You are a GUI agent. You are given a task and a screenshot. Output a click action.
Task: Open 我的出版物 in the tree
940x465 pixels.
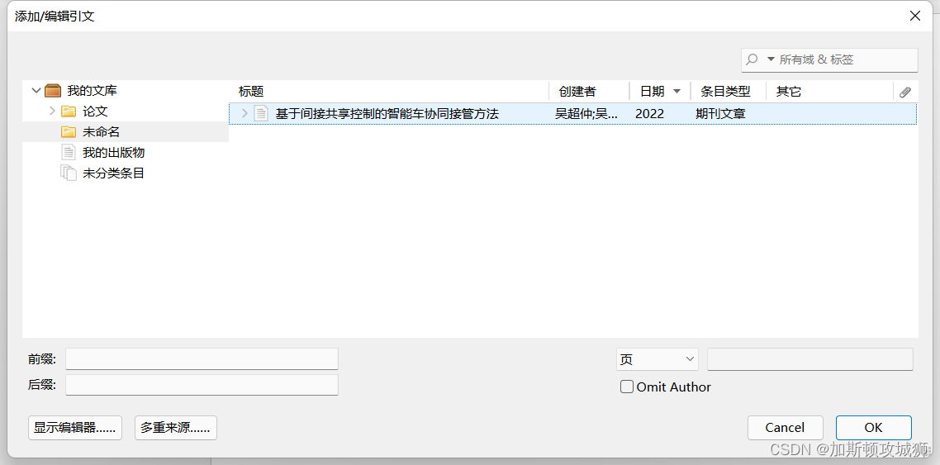114,152
